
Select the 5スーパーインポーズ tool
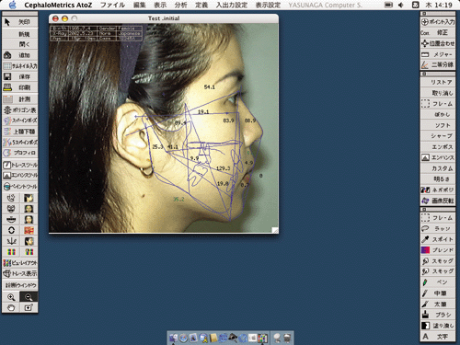pyautogui.click(x=20, y=142)
